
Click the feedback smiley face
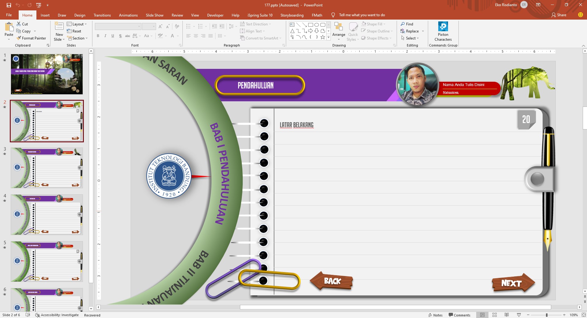click(580, 15)
